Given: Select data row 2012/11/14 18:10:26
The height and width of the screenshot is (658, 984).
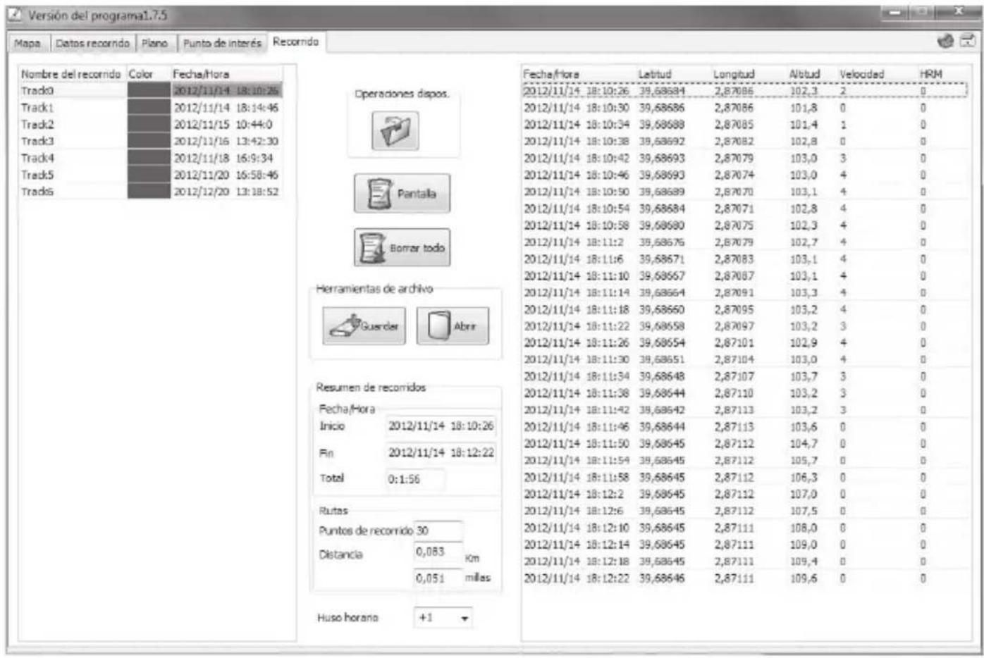Looking at the screenshot, I should 745,91.
